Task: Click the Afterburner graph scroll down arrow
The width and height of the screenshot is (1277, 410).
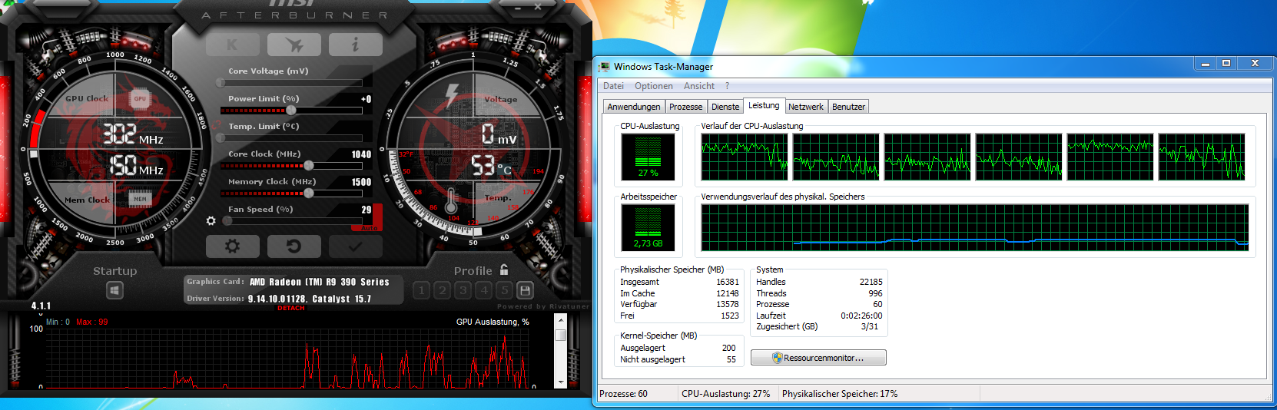Action: 560,382
